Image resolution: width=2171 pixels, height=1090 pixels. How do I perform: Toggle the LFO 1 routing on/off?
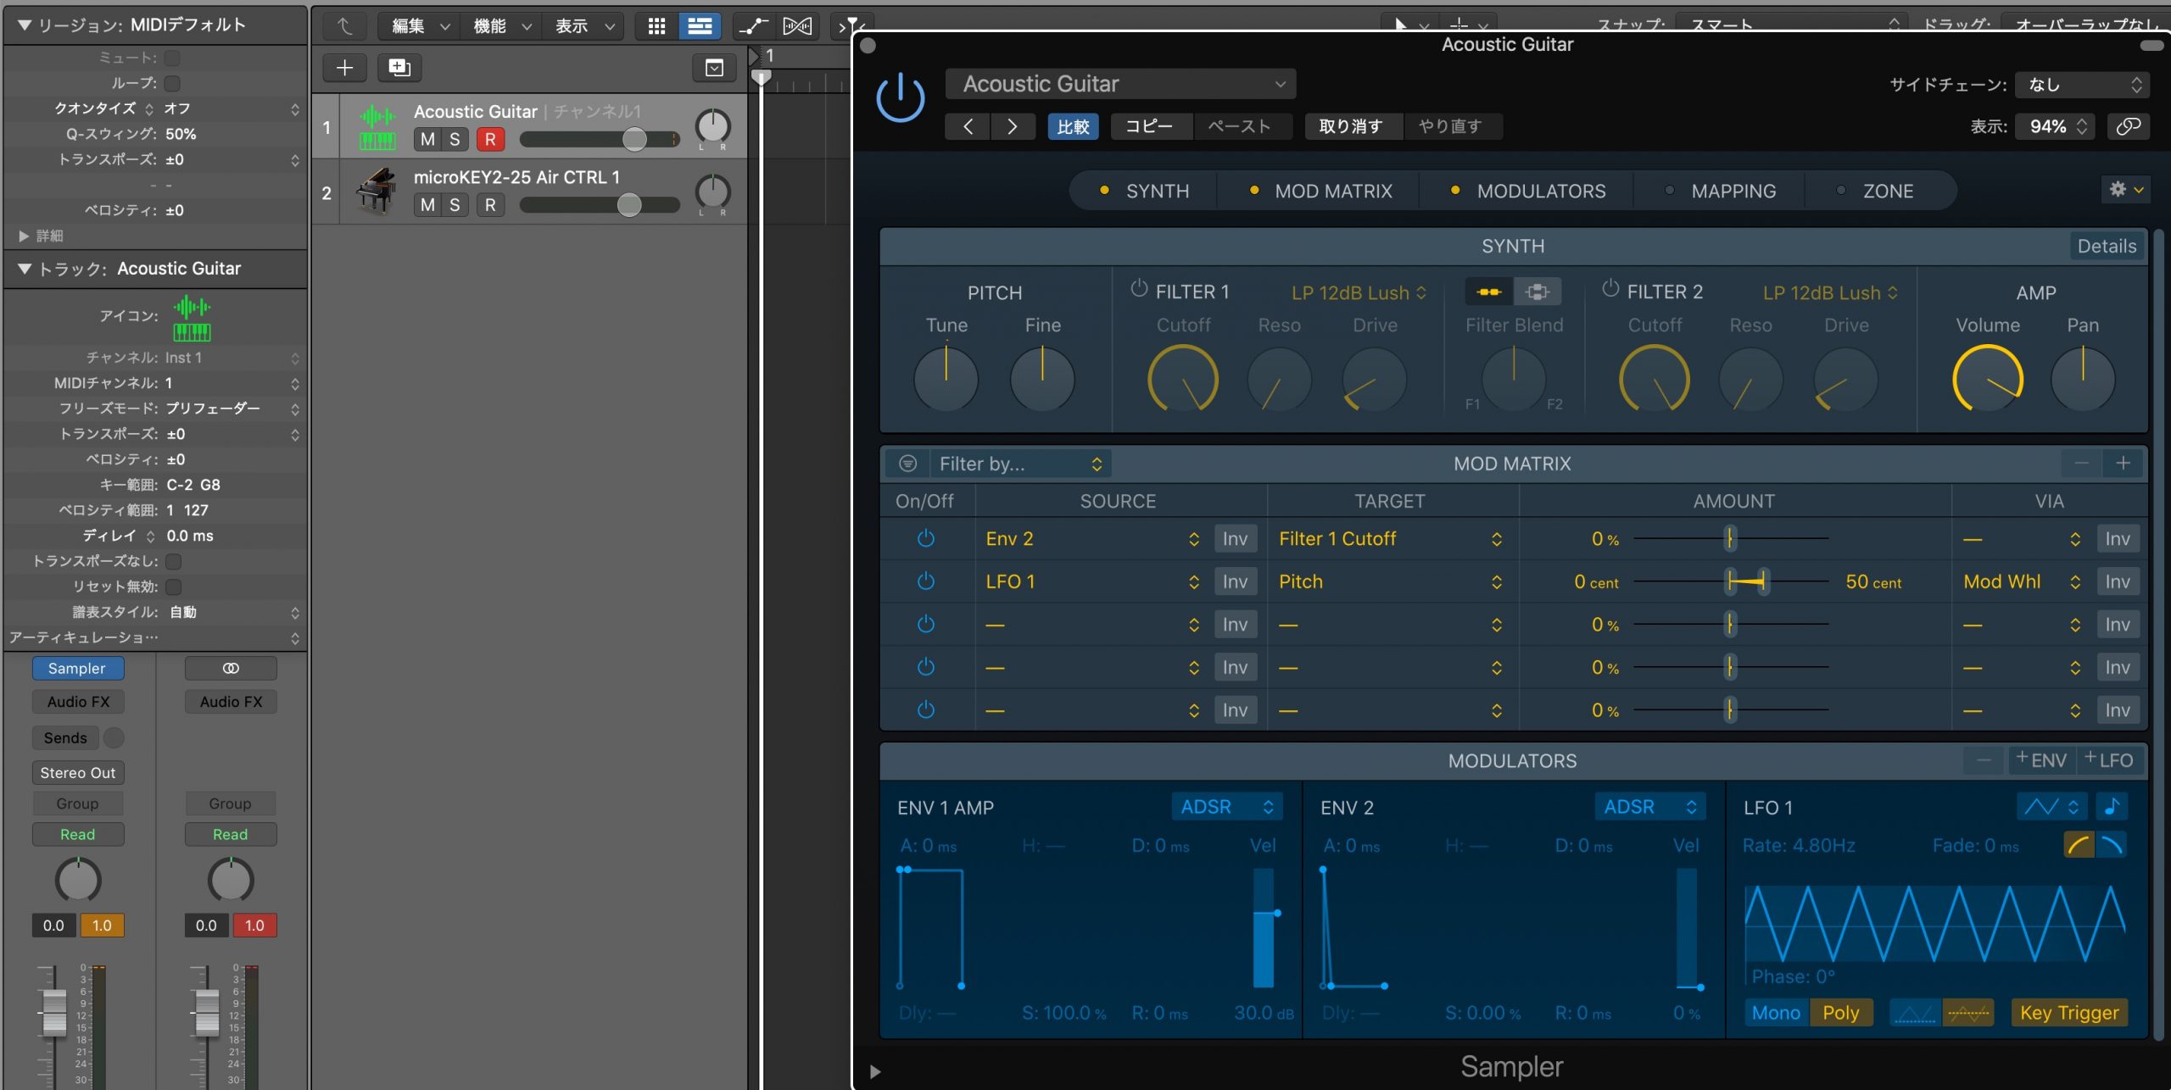tap(926, 581)
